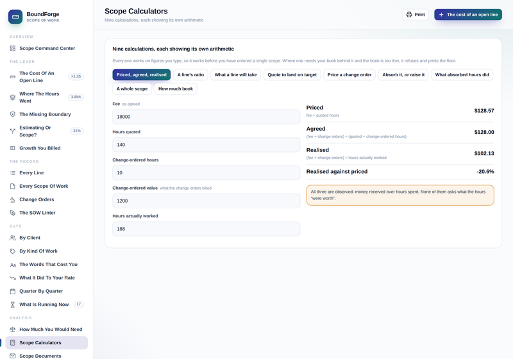Click How Much You Would Need scale icon
This screenshot has width=513, height=359.
tap(12, 330)
